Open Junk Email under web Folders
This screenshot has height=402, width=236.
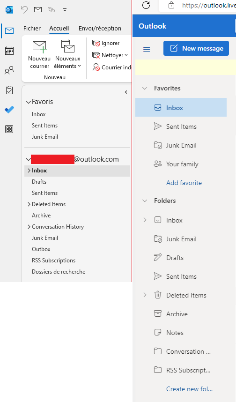tap(181, 239)
